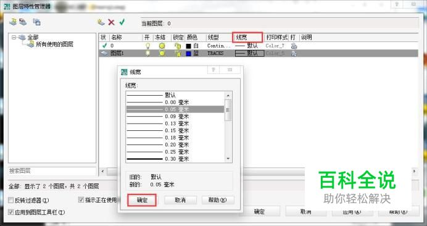The width and height of the screenshot is (427, 226).
Task: Click Color_7 plot style cell
Action: tap(275, 46)
